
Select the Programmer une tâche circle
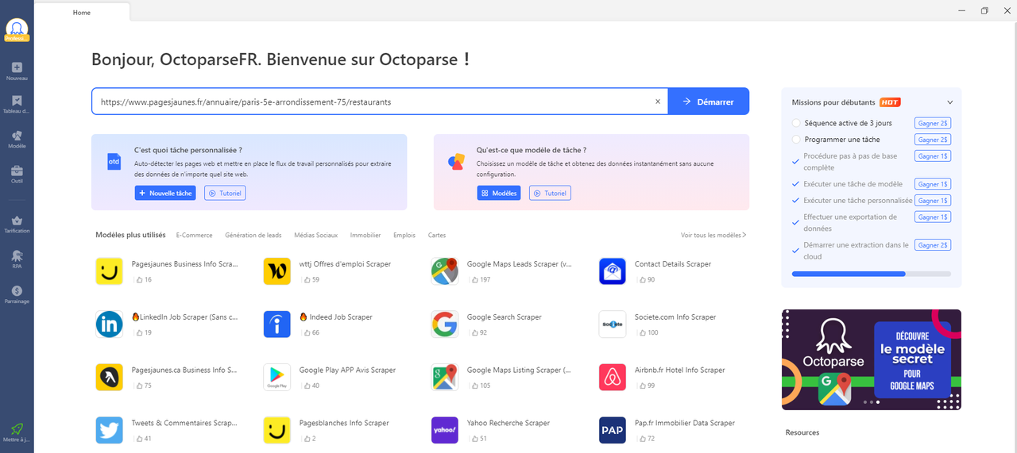pyautogui.click(x=796, y=140)
